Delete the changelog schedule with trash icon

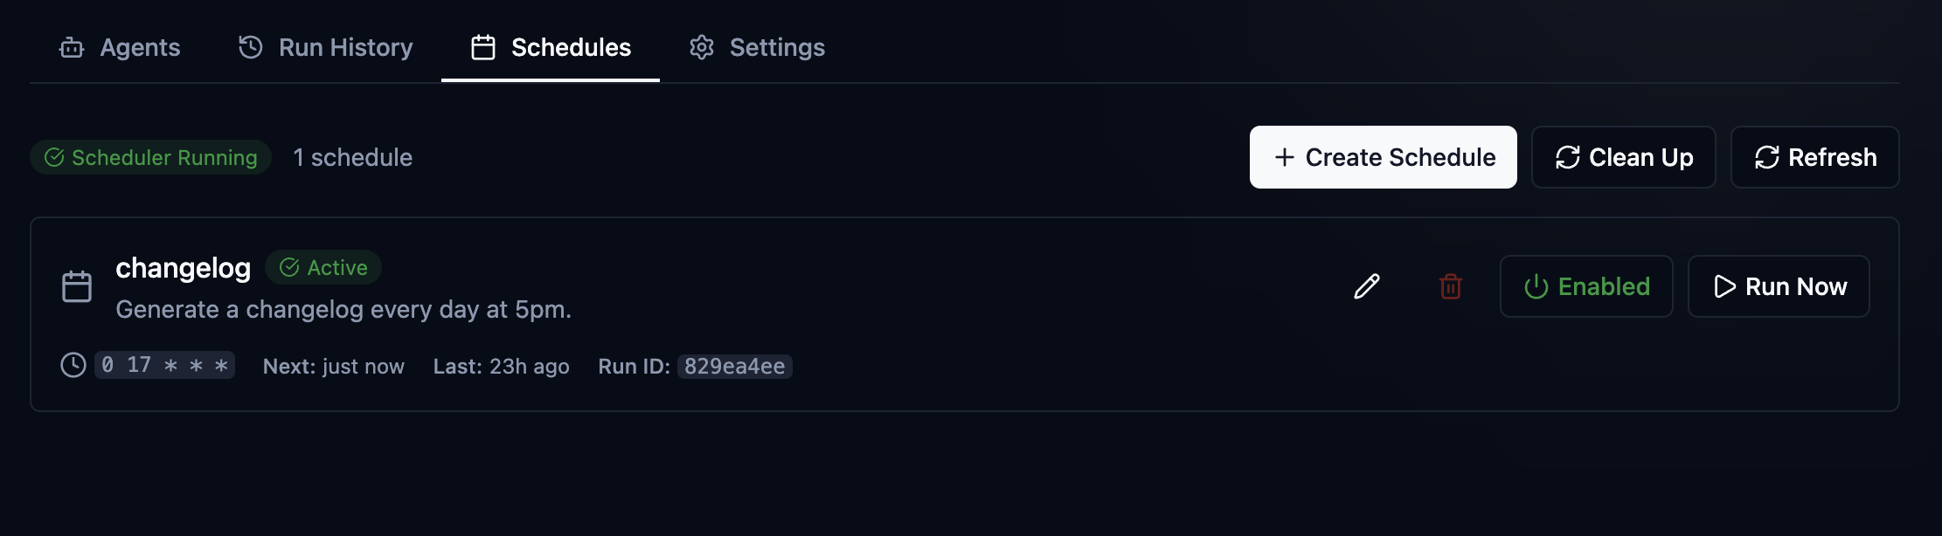1450,286
